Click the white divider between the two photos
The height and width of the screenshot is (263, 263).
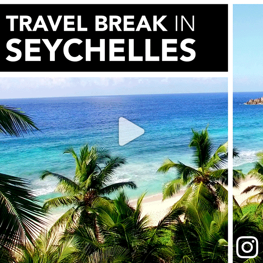coord(231,134)
